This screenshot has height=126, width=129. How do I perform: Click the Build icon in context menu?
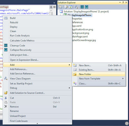pos(6,18)
